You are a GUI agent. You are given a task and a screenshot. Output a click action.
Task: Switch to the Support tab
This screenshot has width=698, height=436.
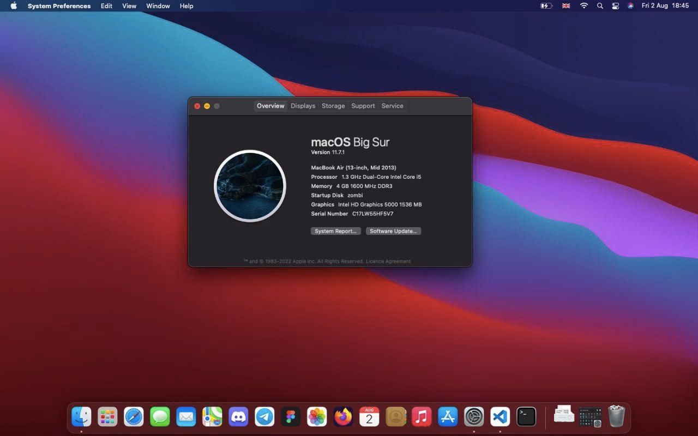coord(363,106)
